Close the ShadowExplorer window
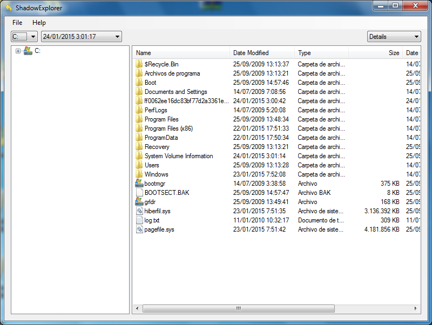This screenshot has width=432, height=325. click(415, 5)
